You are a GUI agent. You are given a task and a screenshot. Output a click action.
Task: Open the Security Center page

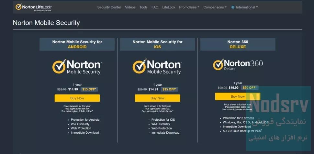click(109, 7)
